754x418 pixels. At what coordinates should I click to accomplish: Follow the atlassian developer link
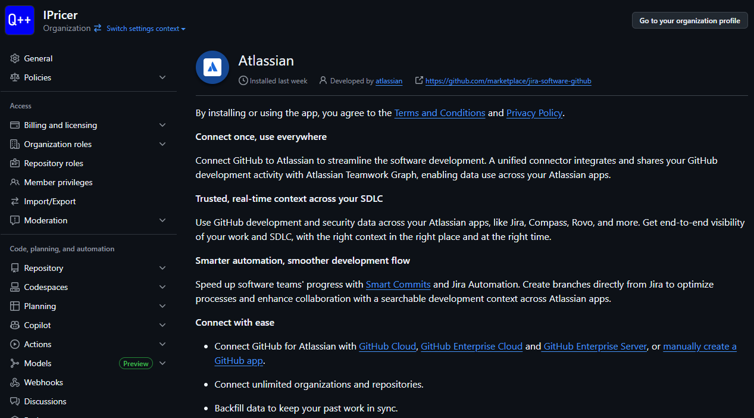pyautogui.click(x=389, y=81)
